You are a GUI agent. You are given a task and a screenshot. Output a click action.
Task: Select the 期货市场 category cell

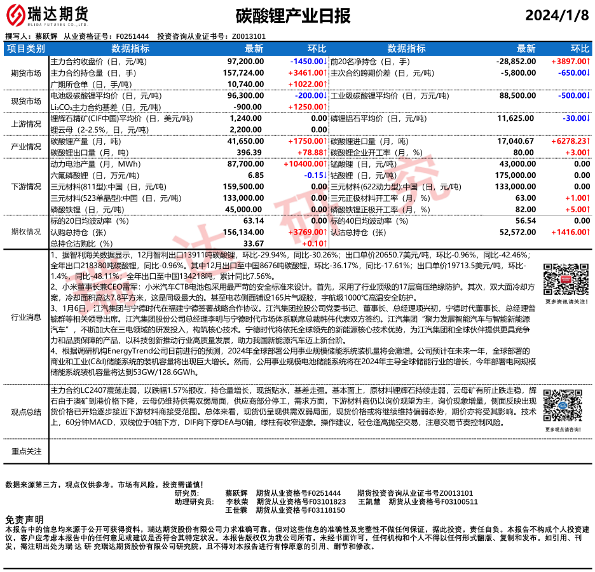(26, 72)
